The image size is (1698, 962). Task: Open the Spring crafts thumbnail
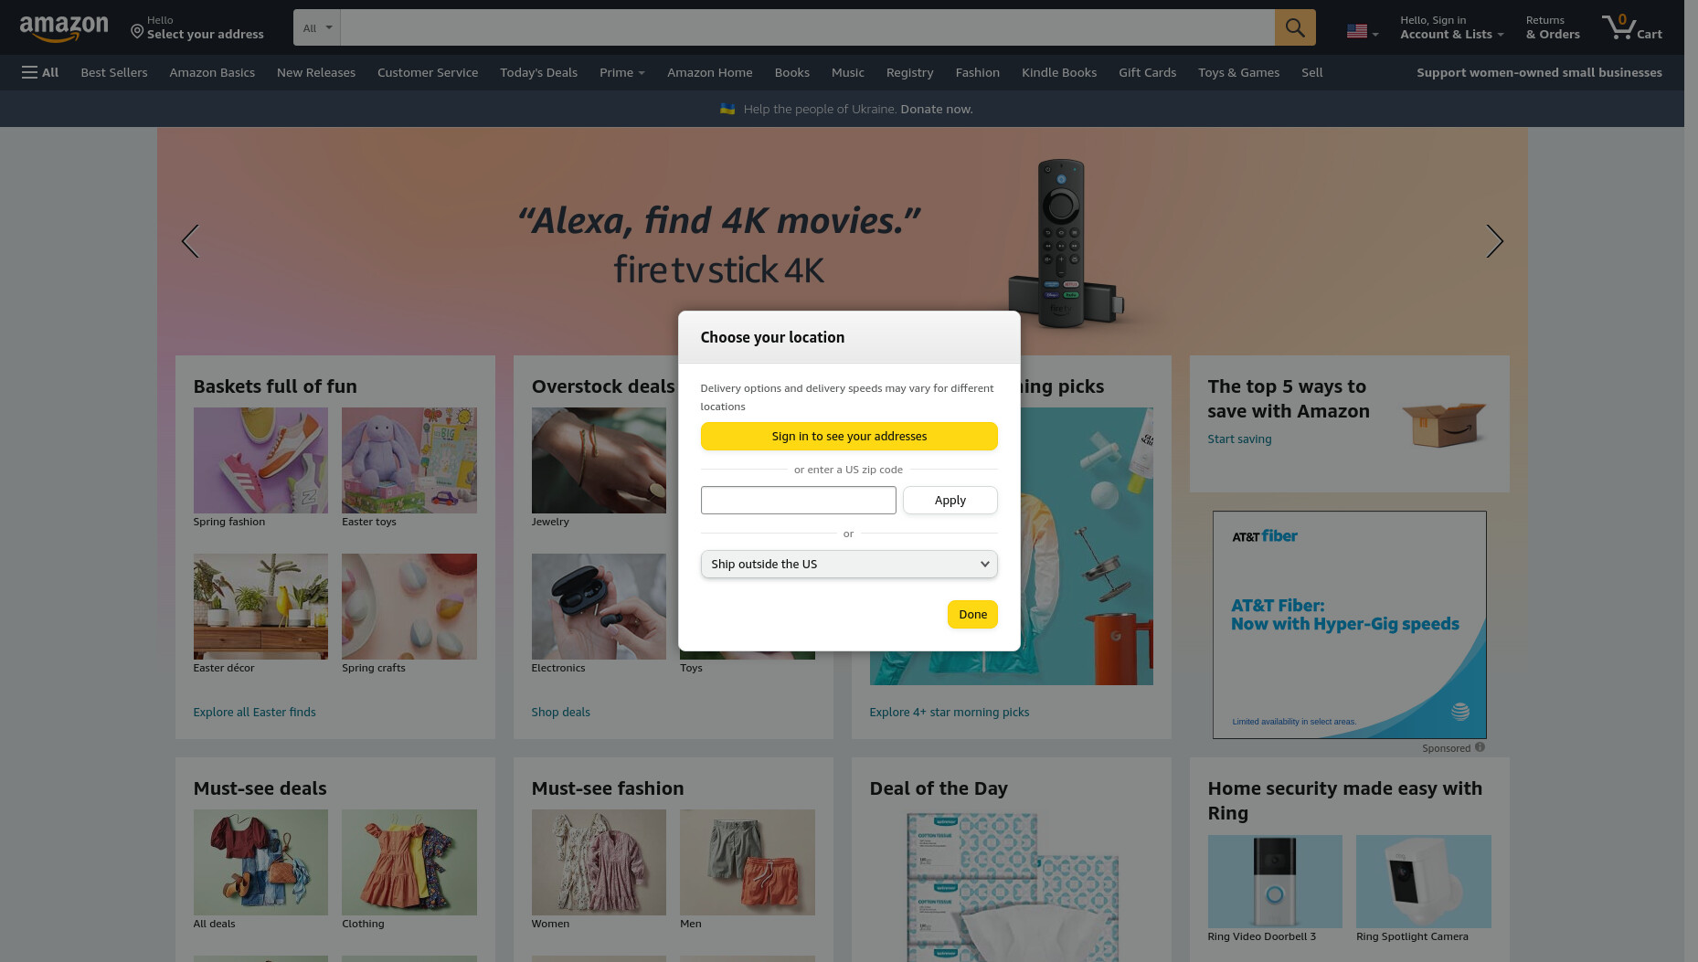[409, 607]
